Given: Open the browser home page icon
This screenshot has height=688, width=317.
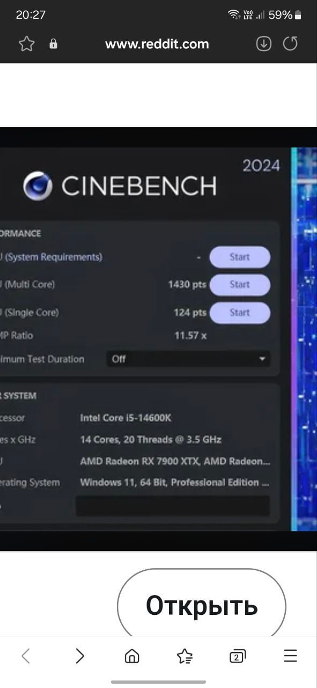Looking at the screenshot, I should click(131, 656).
